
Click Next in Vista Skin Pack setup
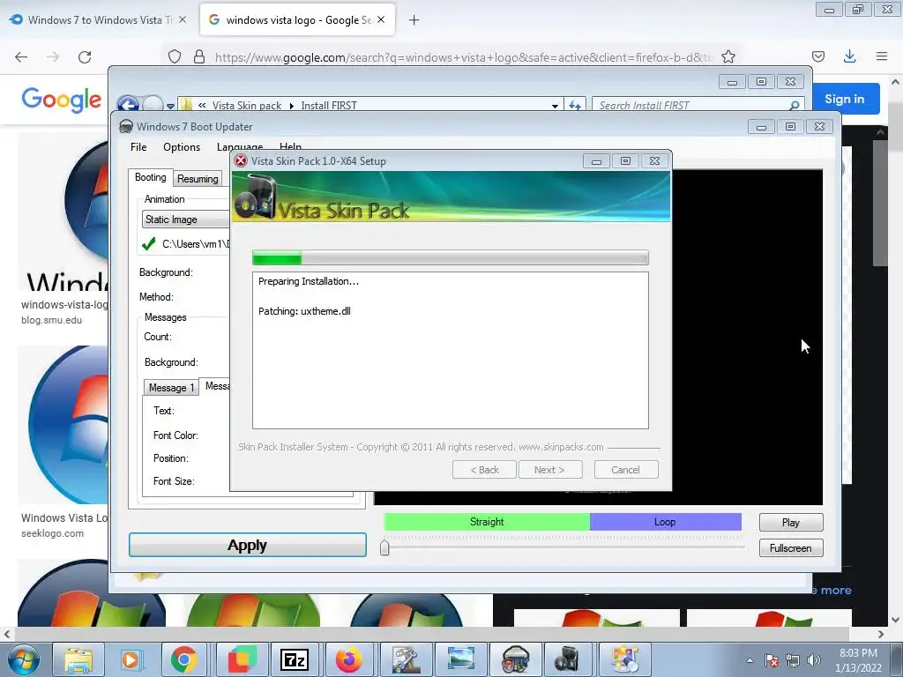549,470
